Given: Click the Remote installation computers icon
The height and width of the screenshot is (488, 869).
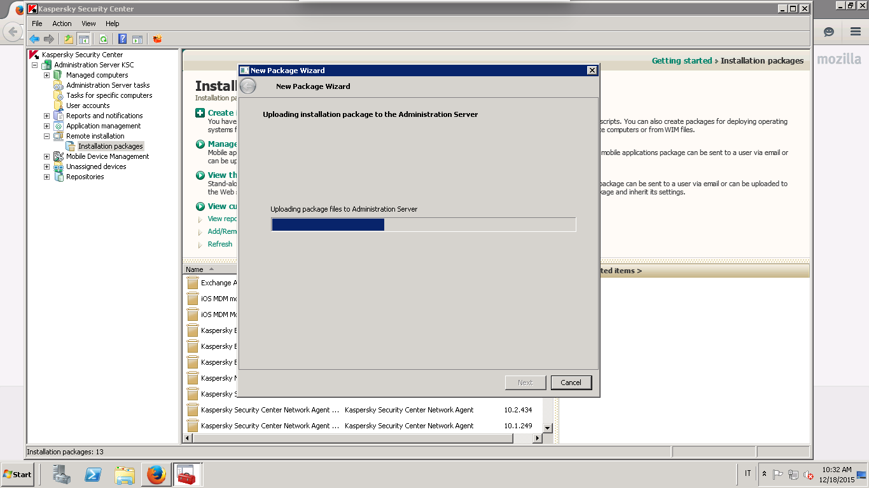Looking at the screenshot, I should coord(59,136).
